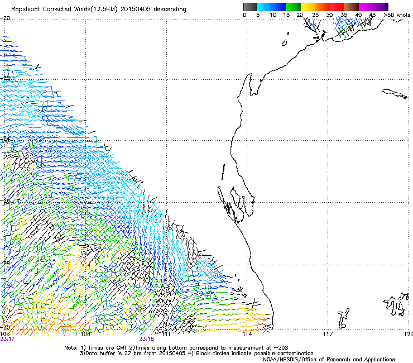Click the legend value '25'
413x363 pixels.
pos(315,15)
